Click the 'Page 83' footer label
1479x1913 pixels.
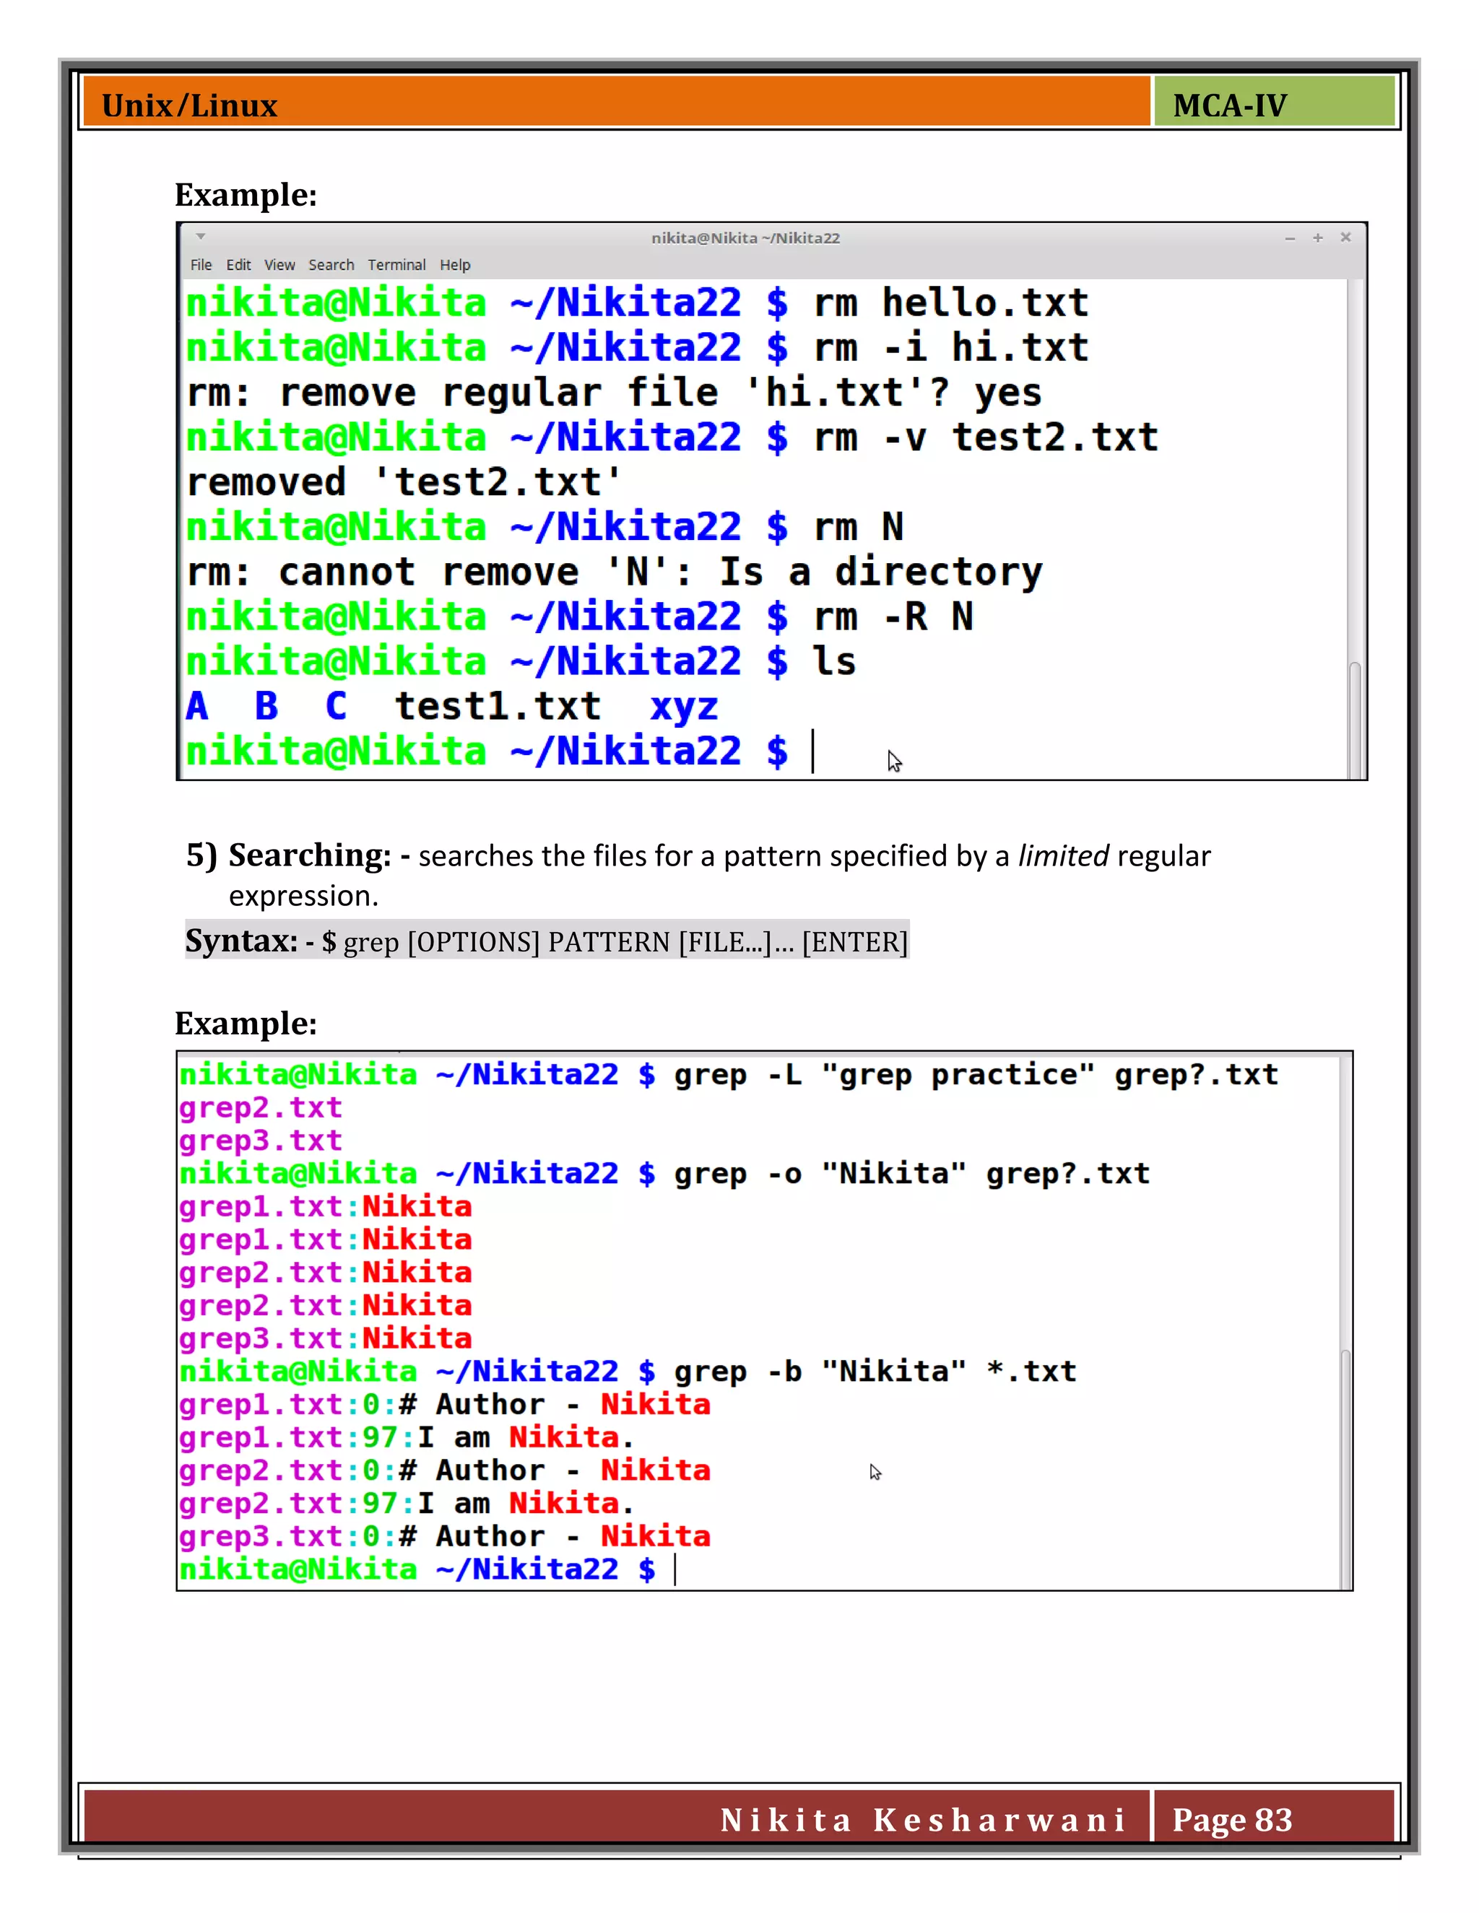point(1232,1820)
